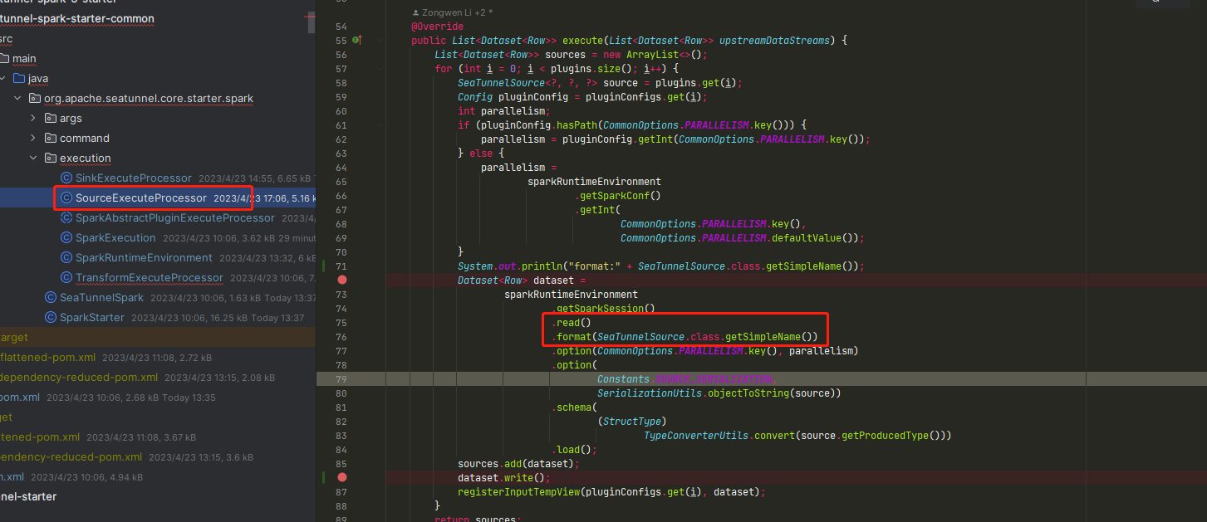
Task: Click the System.out.println statement
Action: [660, 266]
